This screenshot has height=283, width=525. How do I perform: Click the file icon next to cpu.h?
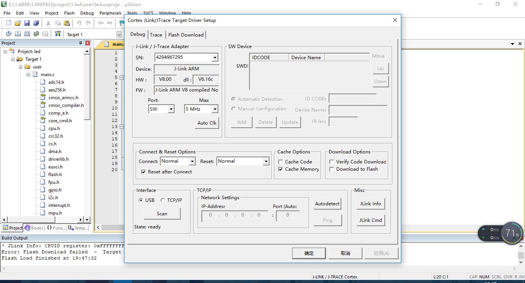pos(42,128)
